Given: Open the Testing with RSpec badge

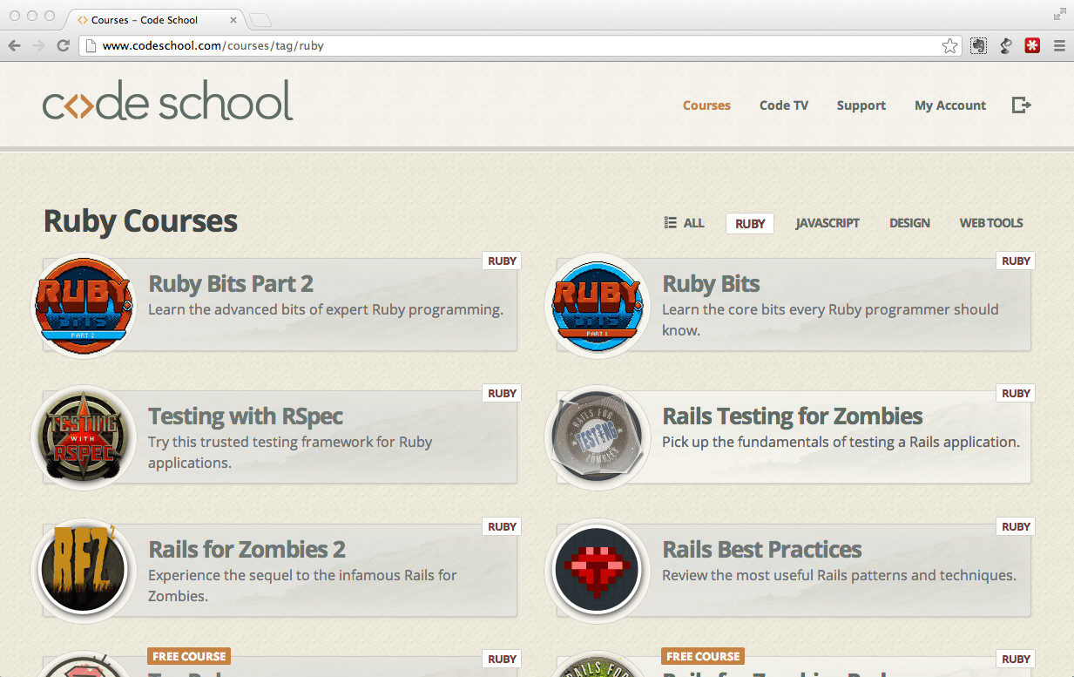Looking at the screenshot, I should click(84, 438).
